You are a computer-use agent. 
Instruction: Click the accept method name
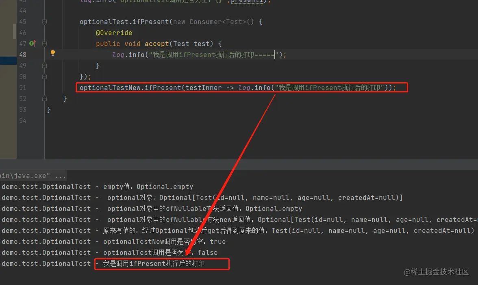(x=157, y=44)
